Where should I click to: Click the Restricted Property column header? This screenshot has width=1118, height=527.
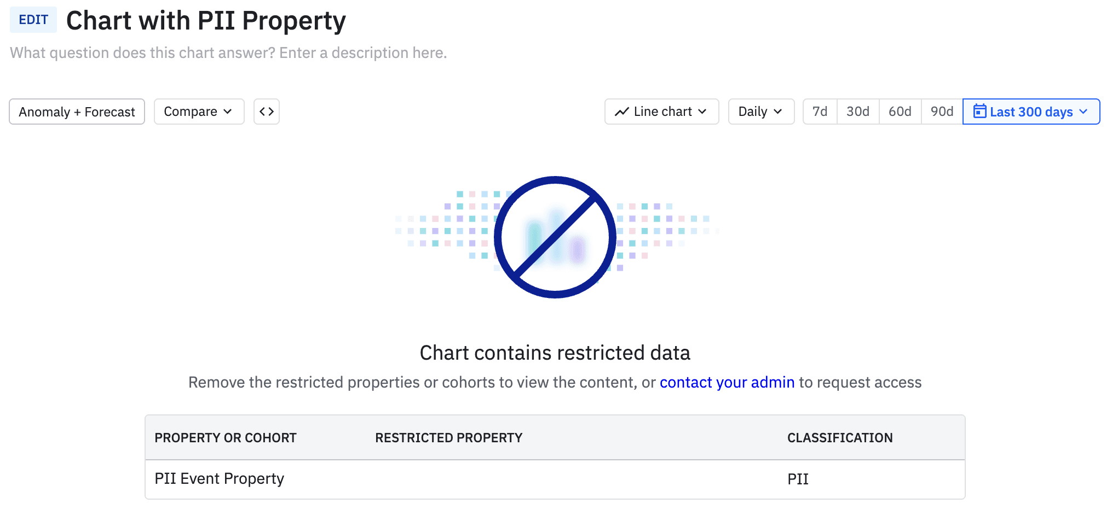click(448, 438)
